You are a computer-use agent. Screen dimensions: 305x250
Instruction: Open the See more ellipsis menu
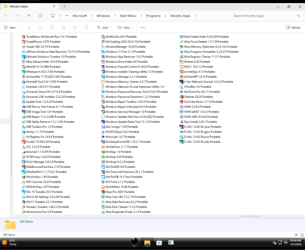143,27
